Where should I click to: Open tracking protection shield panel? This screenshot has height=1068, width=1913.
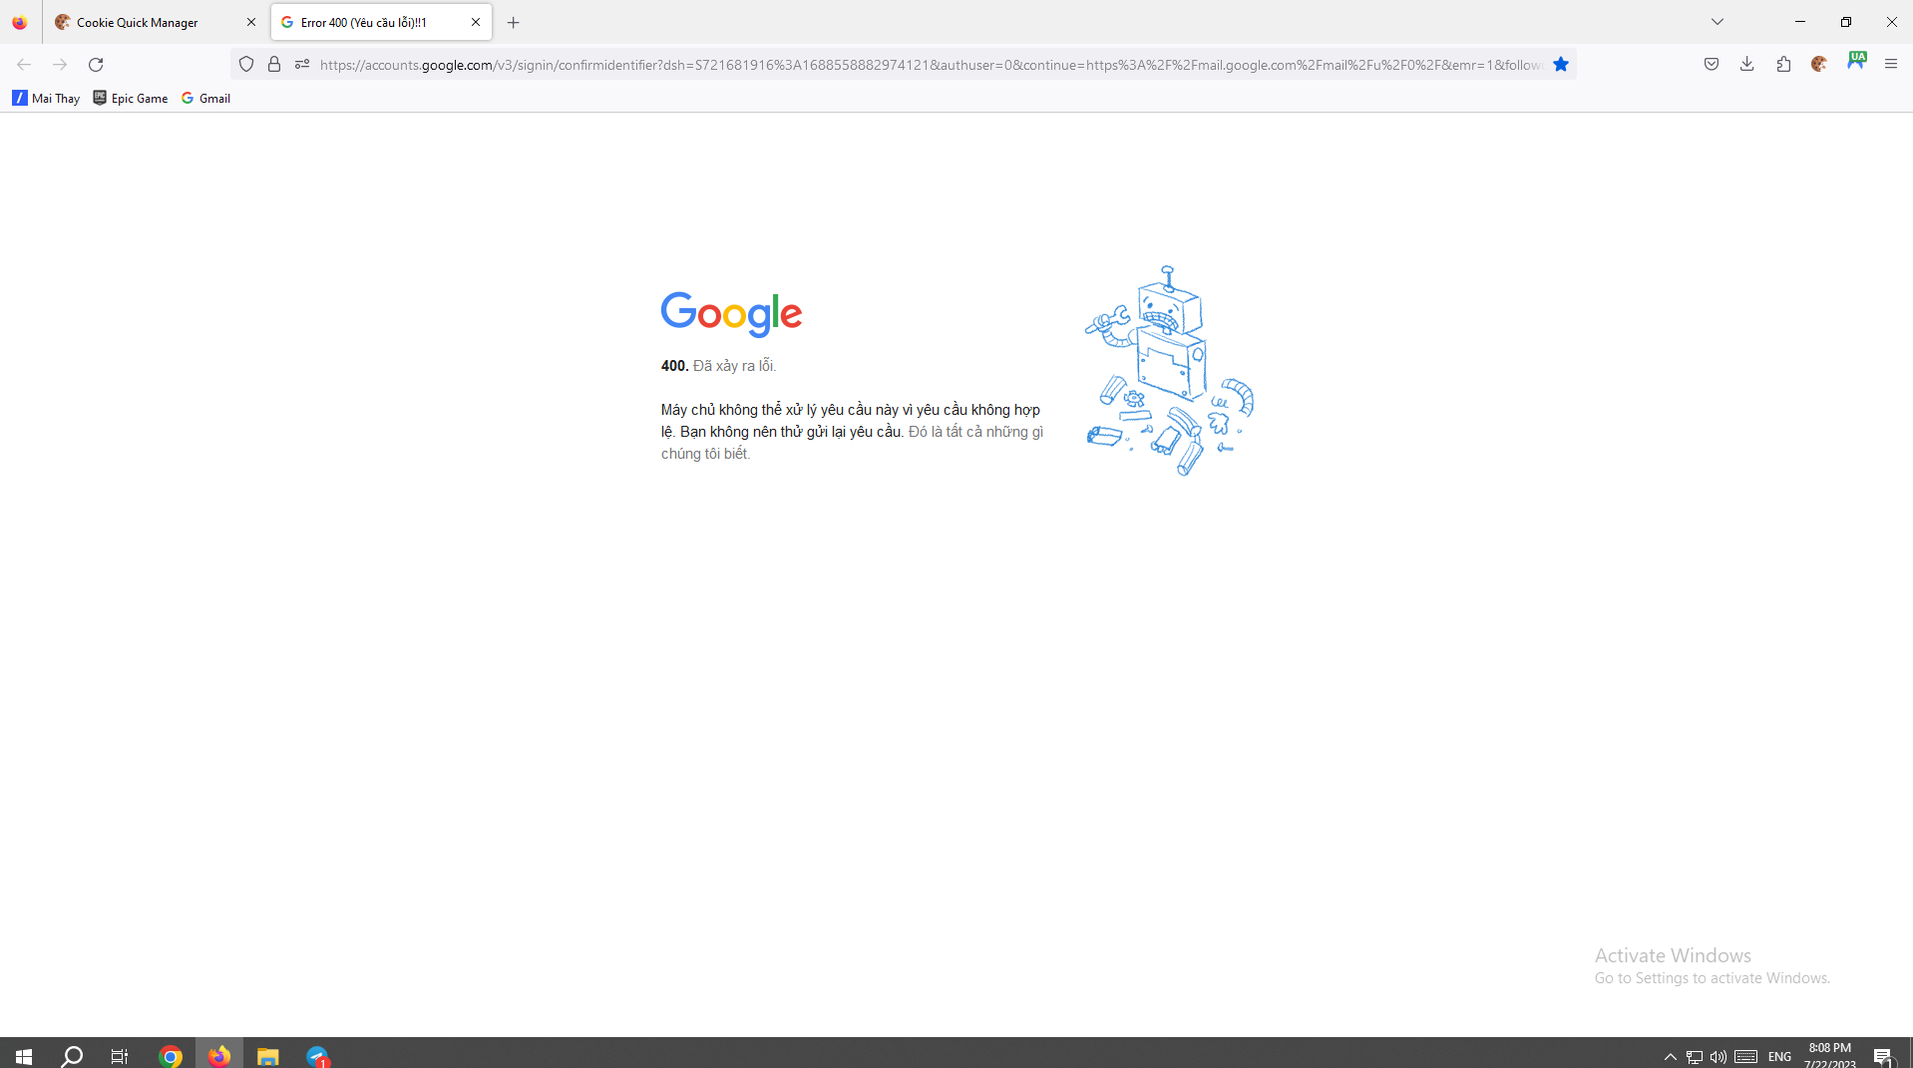click(x=246, y=65)
